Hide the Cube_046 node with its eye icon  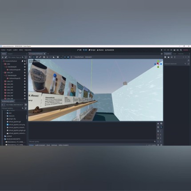click(25, 90)
